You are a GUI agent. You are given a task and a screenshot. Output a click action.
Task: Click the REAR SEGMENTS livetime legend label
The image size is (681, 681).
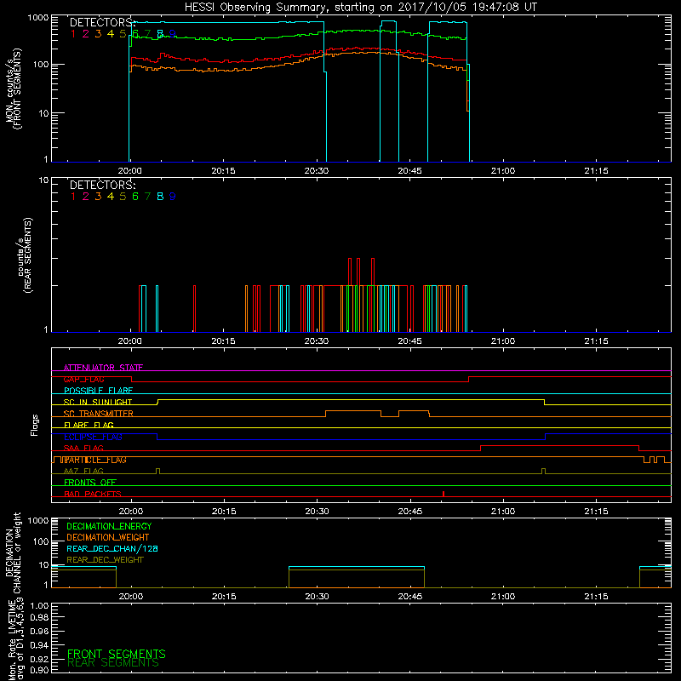[x=113, y=663]
